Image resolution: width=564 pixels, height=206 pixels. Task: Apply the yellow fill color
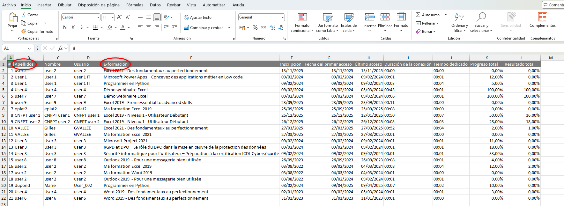pos(110,27)
